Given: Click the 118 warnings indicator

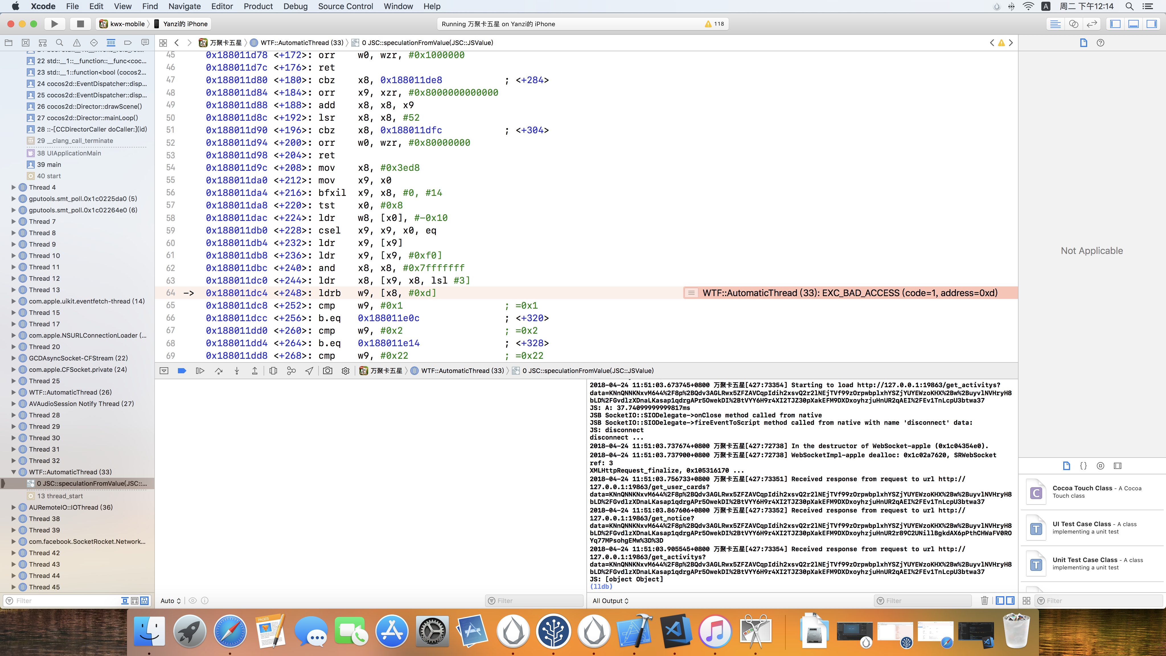Looking at the screenshot, I should point(714,24).
